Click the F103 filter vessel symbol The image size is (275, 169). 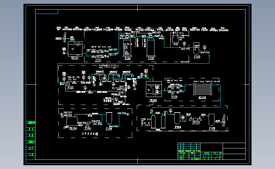(196, 49)
